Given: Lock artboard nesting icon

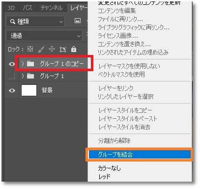Looking at the screenshot, I should (x=62, y=49).
